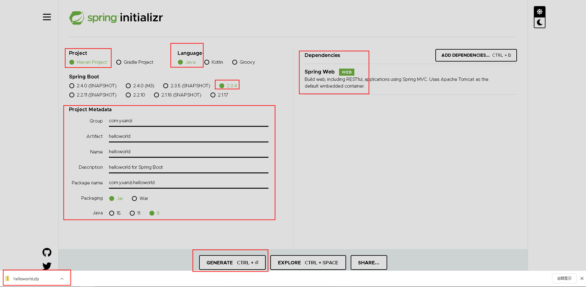Screen dimensions: 586x287
Task: Select Spring Boot 2.3.4
Action: (228, 86)
